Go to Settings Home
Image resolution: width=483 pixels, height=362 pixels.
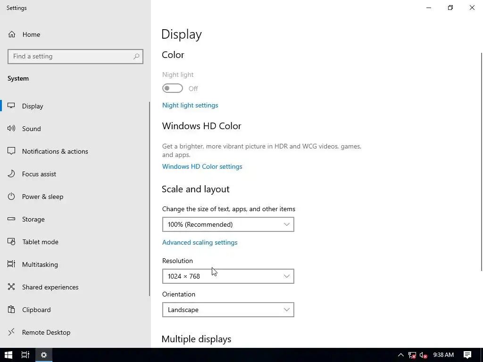75,34
